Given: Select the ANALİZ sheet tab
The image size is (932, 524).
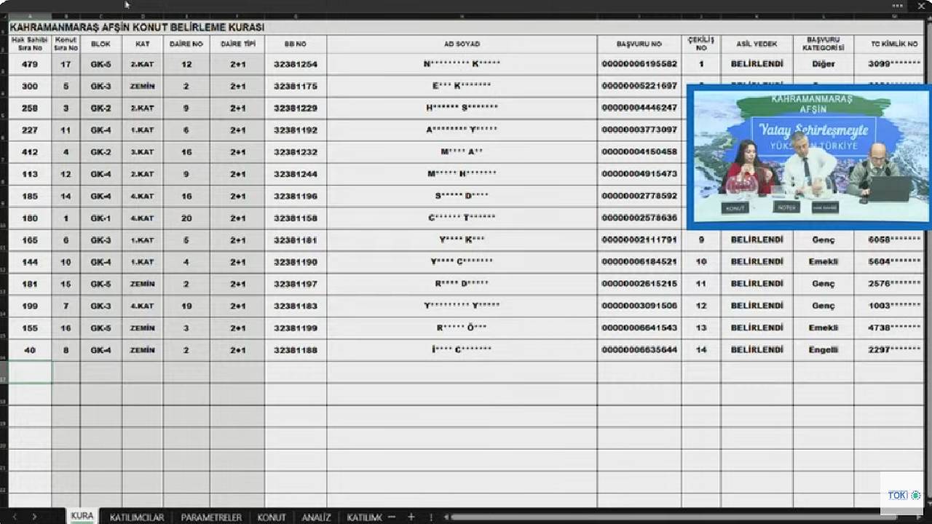Looking at the screenshot, I should 316,517.
